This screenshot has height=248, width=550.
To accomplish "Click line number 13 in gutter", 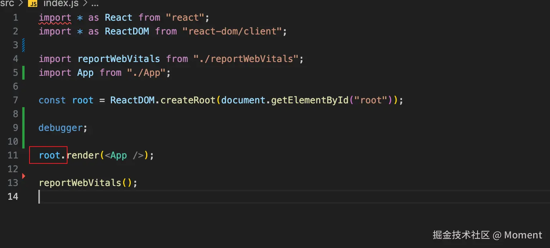I will point(13,183).
